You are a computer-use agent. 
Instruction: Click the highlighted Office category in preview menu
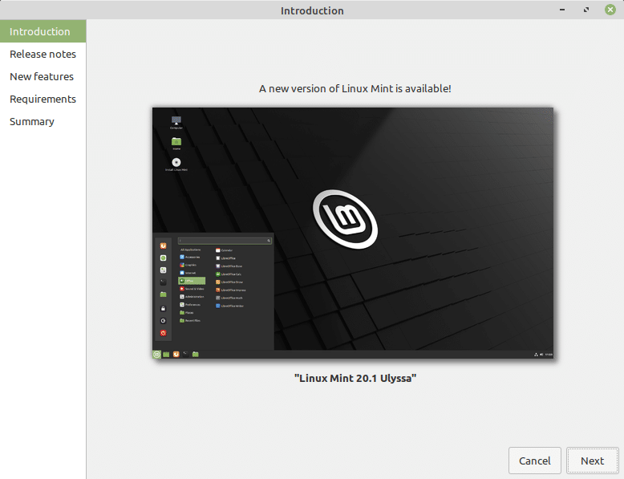click(x=192, y=281)
